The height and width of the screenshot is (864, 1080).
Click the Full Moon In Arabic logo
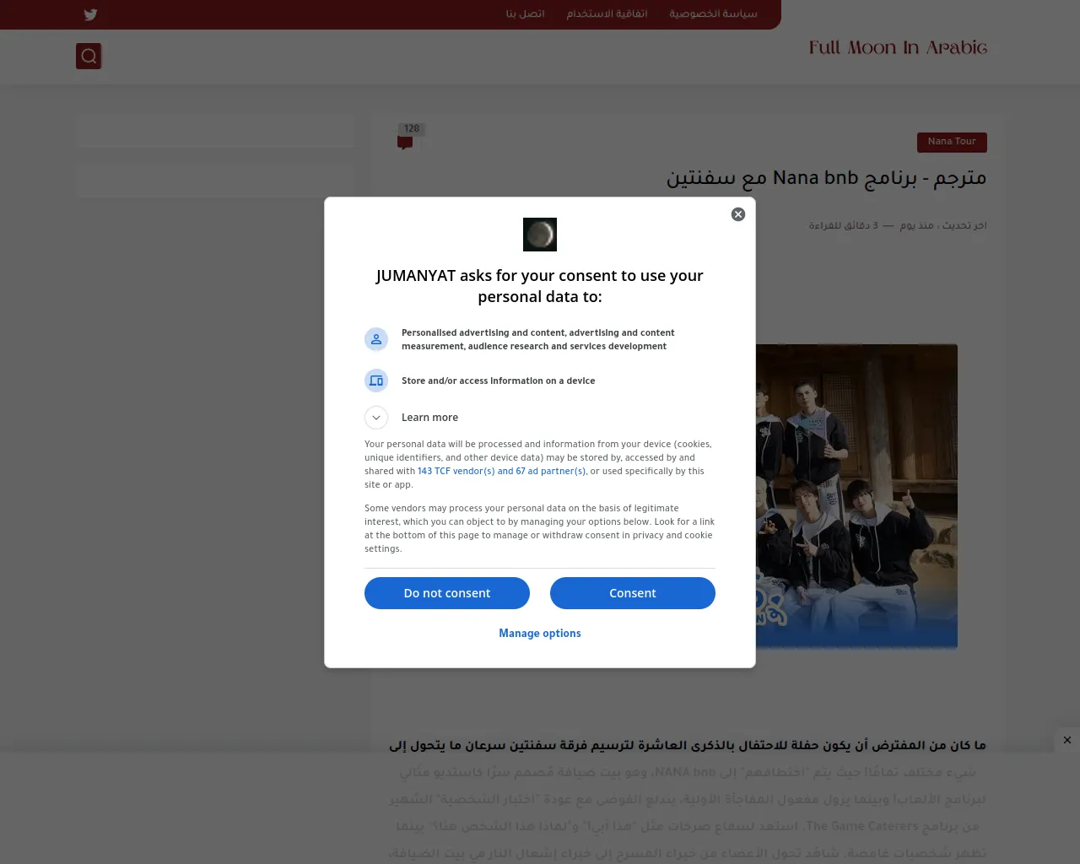(x=898, y=48)
